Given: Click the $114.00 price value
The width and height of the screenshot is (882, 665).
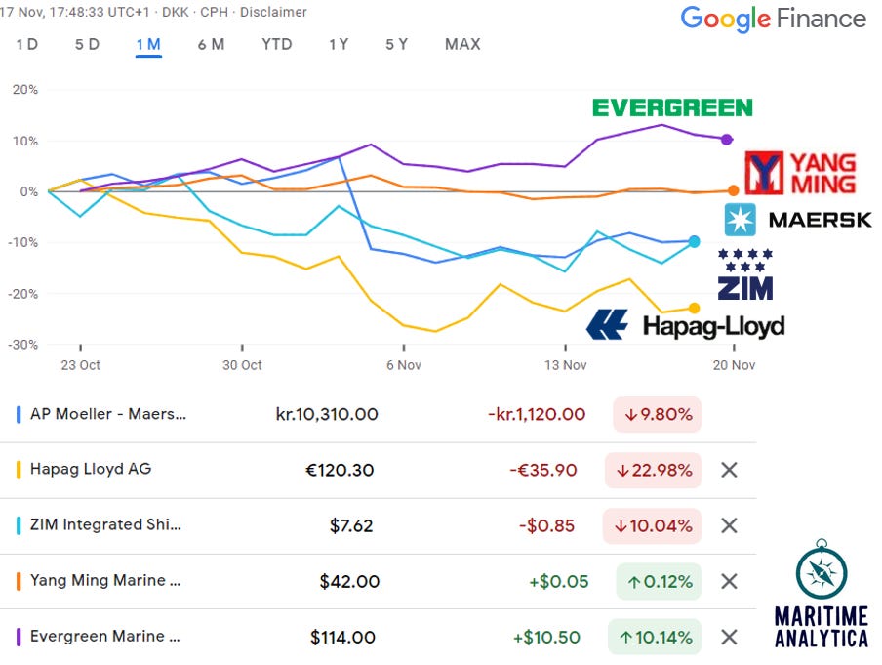Looking at the screenshot, I should [x=342, y=638].
